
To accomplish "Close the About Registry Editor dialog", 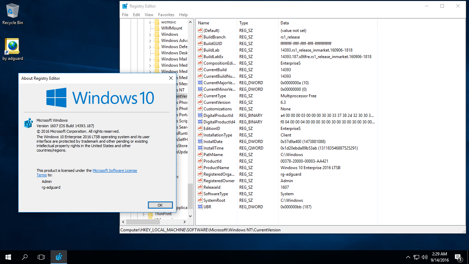I will click(x=171, y=78).
